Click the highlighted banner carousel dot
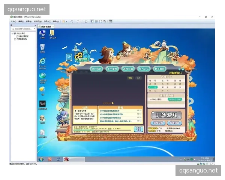This screenshot has width=225, height=180. point(112,103)
